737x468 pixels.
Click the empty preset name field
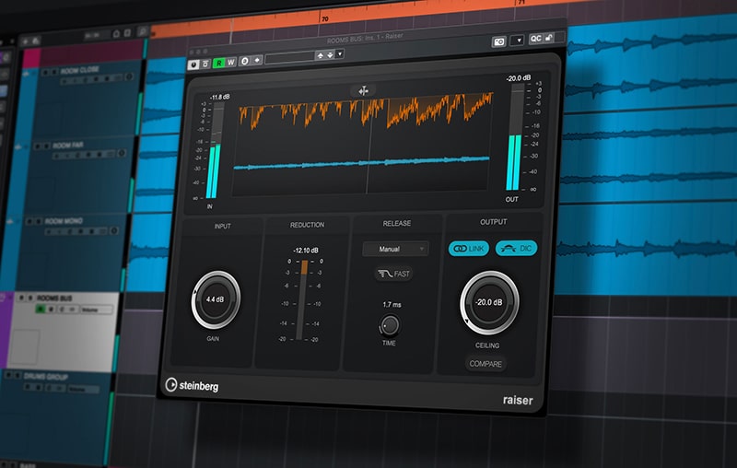pyautogui.click(x=289, y=58)
